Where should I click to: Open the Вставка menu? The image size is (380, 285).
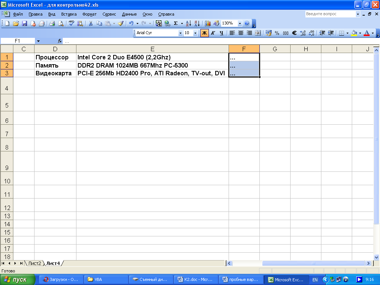pyautogui.click(x=69, y=14)
